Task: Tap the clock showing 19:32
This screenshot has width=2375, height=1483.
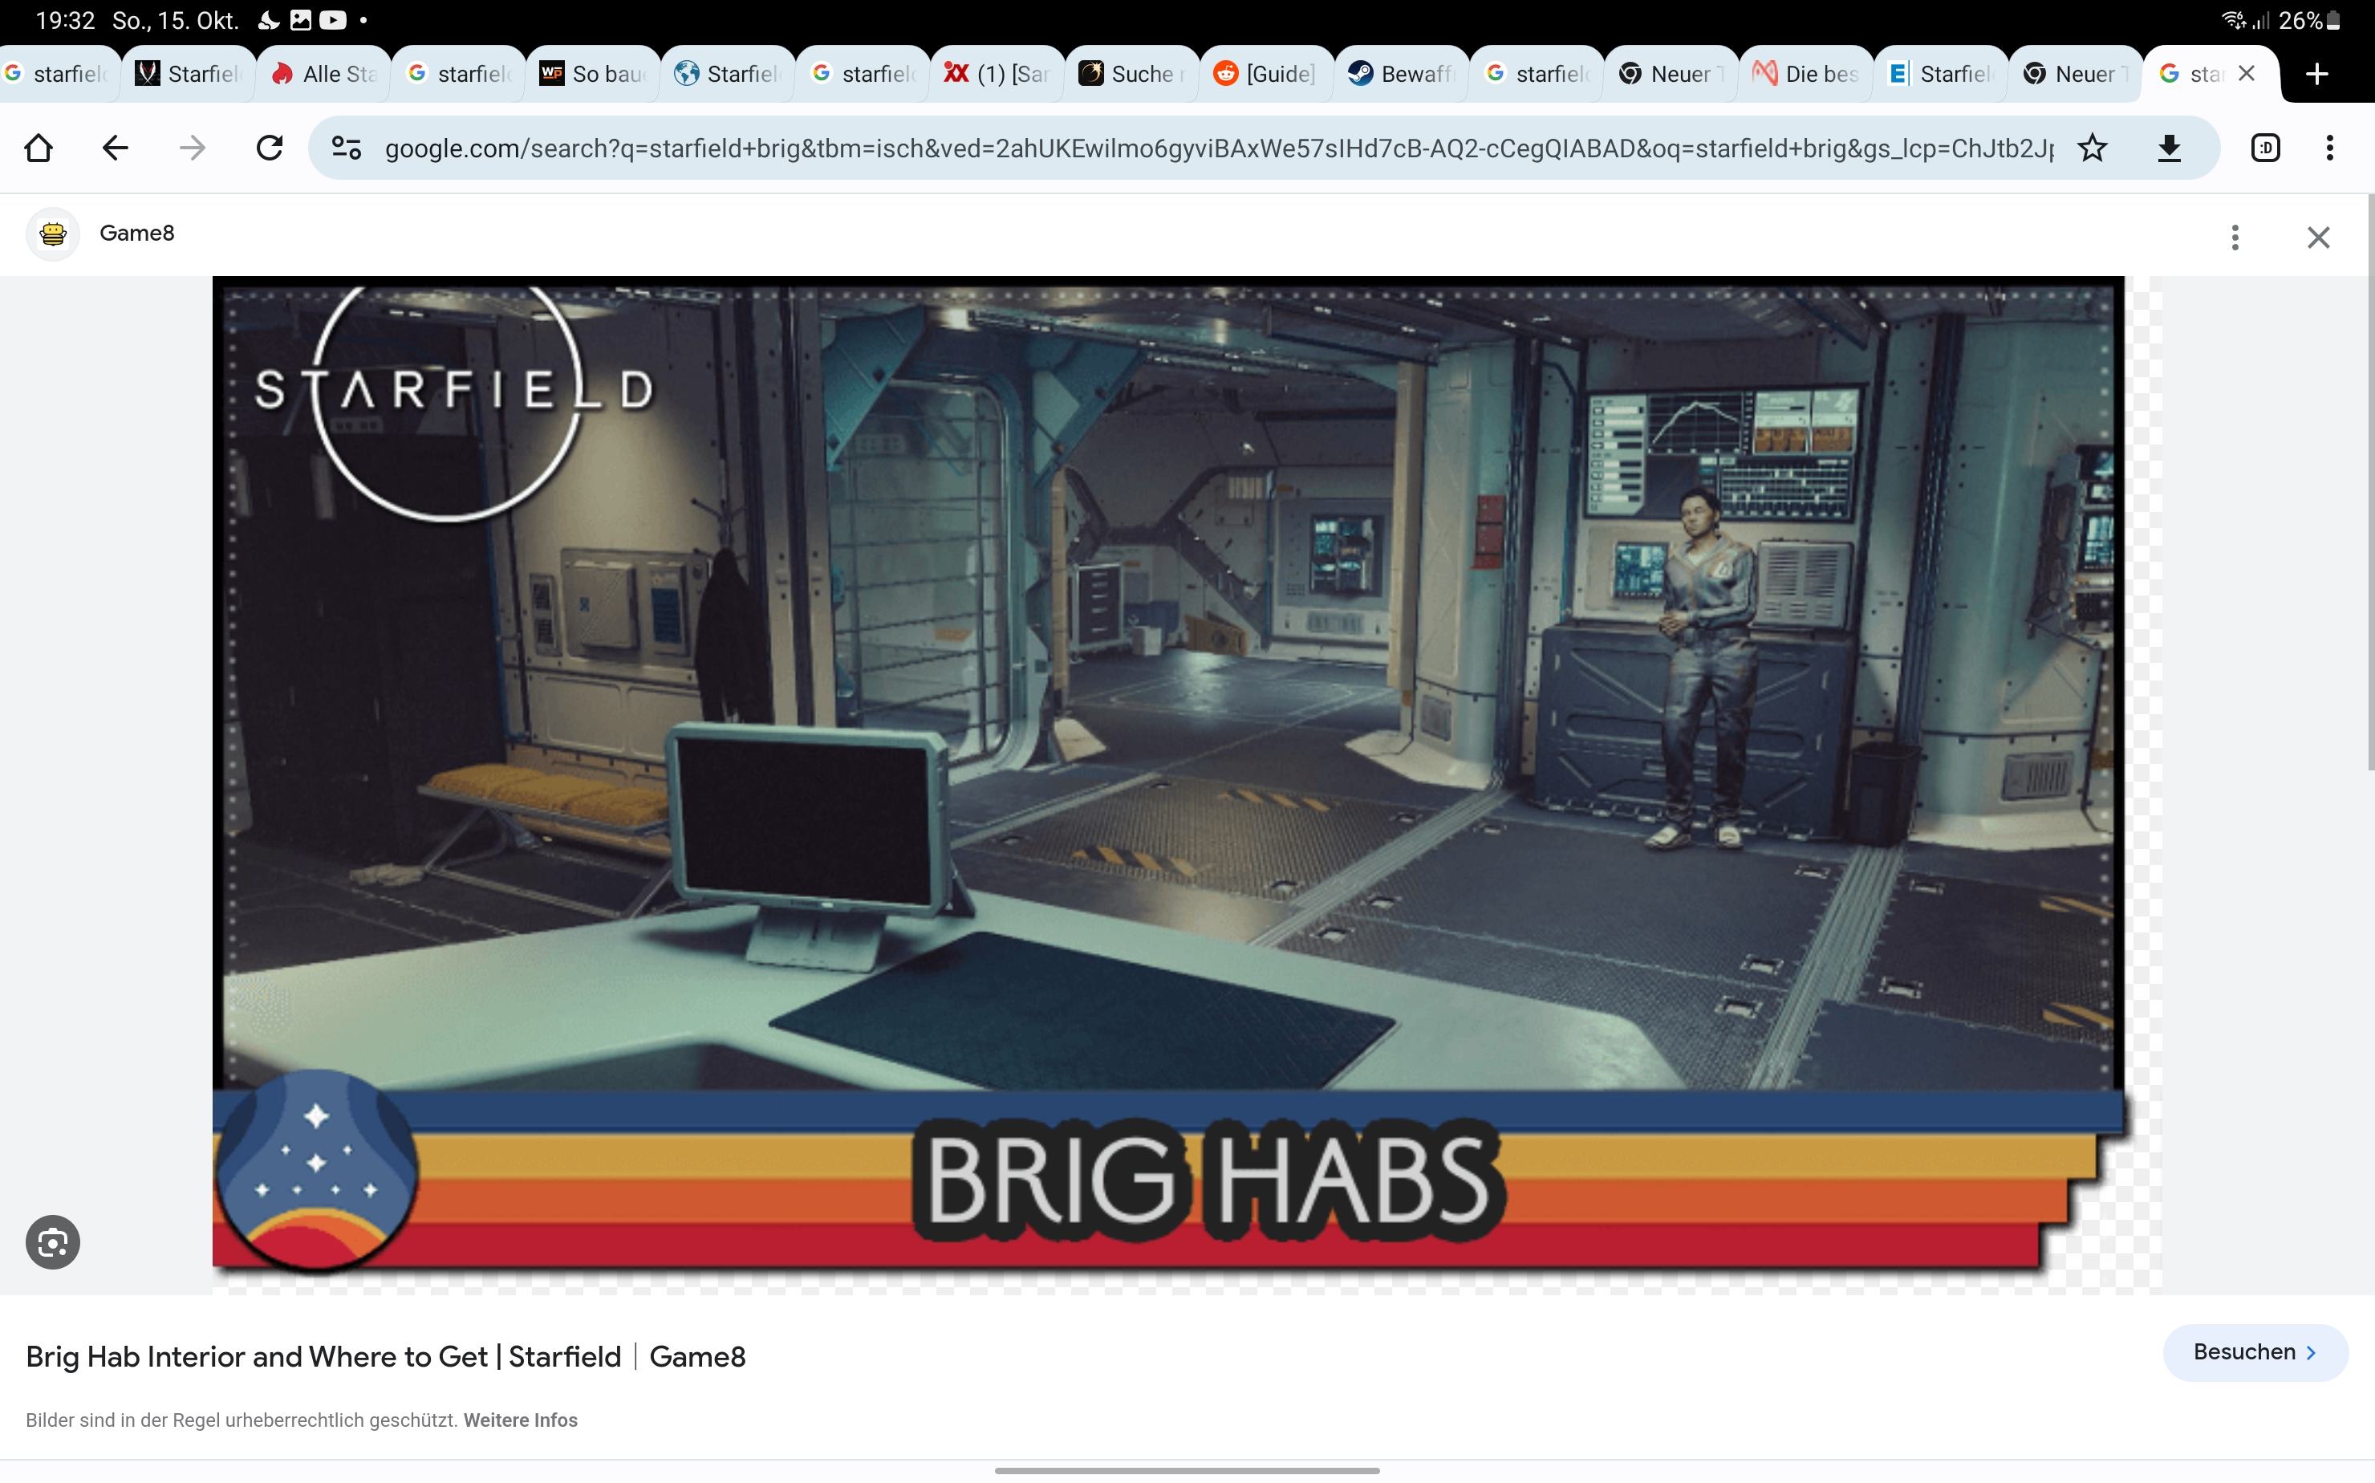Action: (65, 19)
